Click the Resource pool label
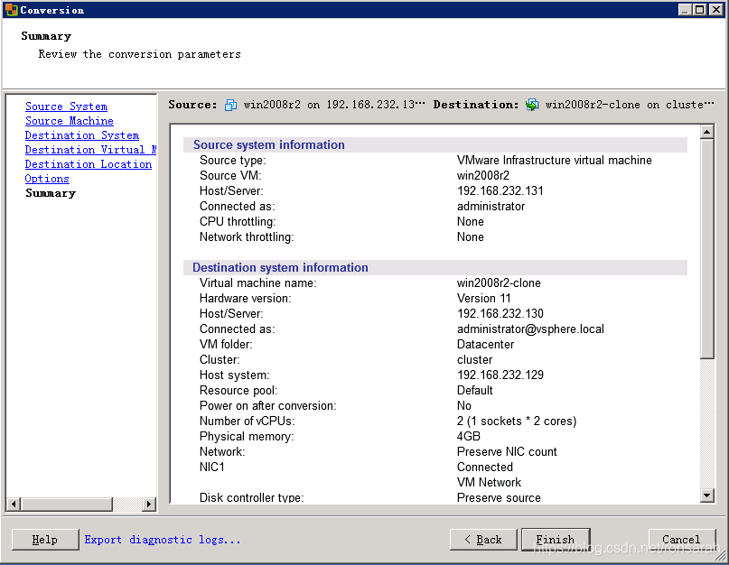This screenshot has height=565, width=729. tap(238, 390)
